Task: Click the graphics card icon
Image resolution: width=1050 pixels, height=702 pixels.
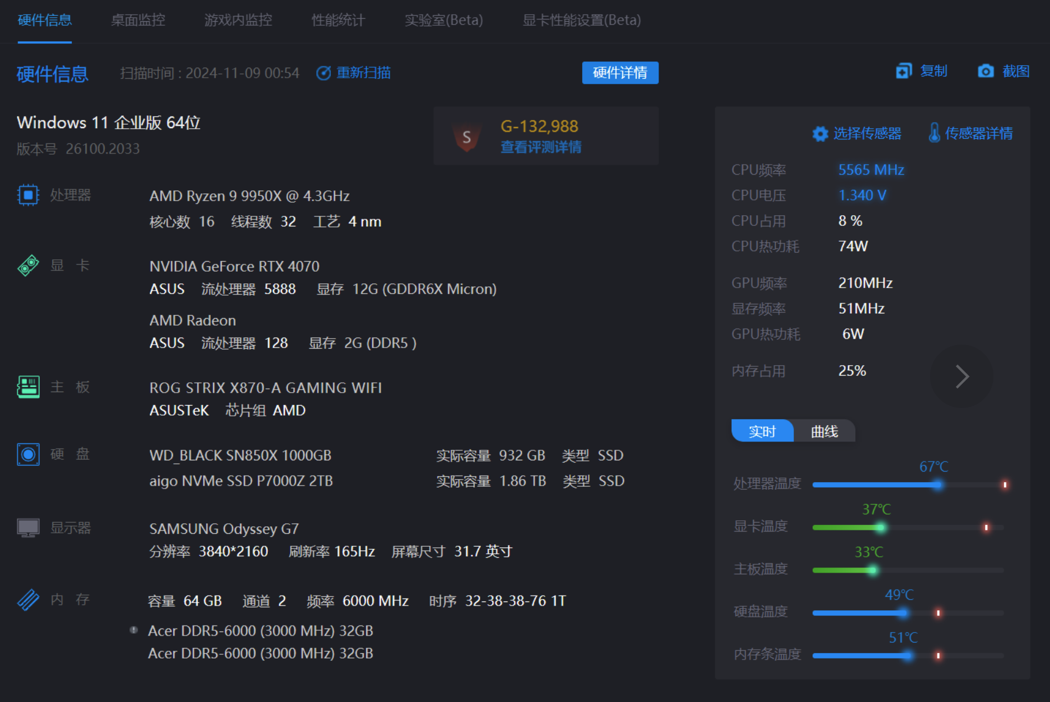Action: pos(28,265)
